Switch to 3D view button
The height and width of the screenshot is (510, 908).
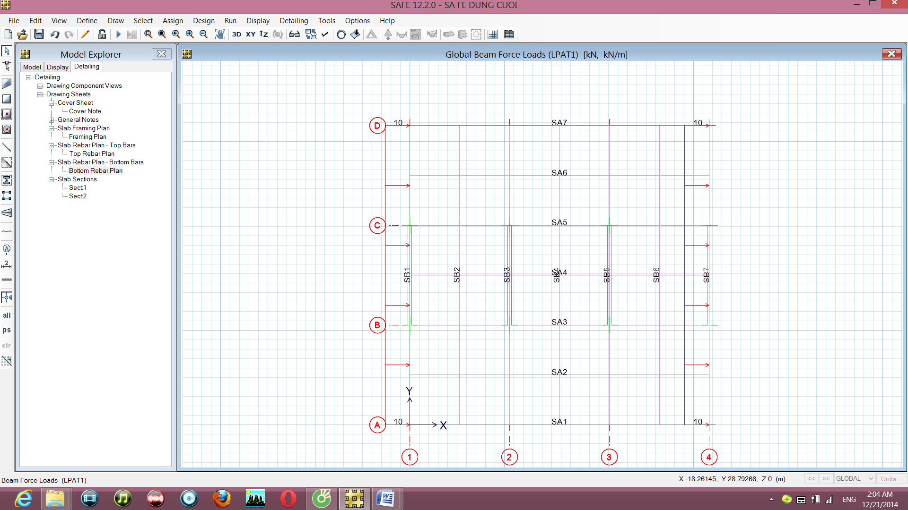point(236,34)
